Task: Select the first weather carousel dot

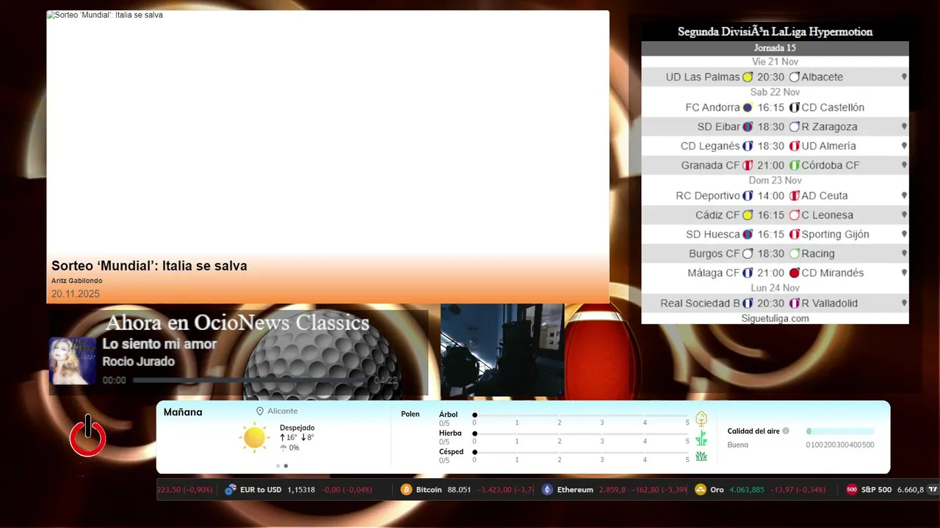Action: coord(278,466)
